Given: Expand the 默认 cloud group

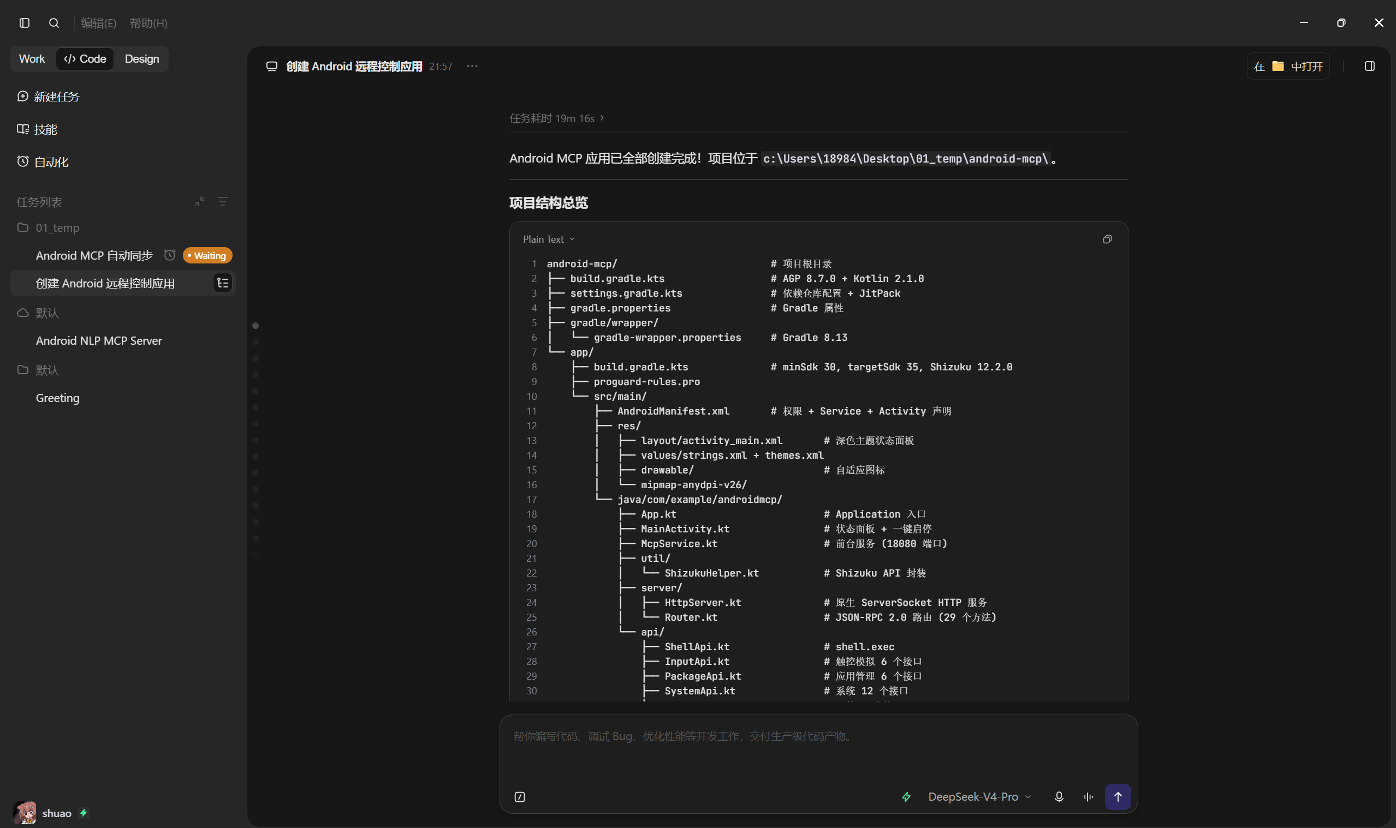Looking at the screenshot, I should click(38, 313).
